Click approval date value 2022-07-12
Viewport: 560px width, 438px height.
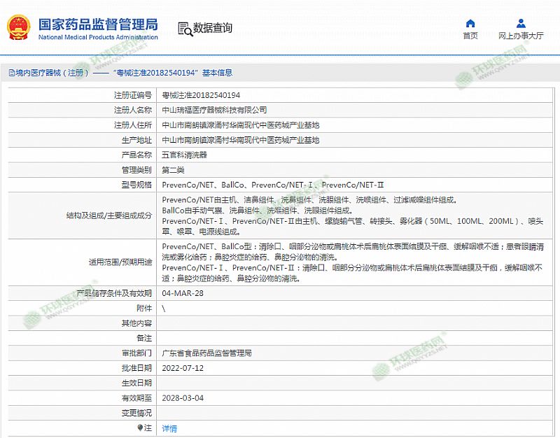(183, 368)
